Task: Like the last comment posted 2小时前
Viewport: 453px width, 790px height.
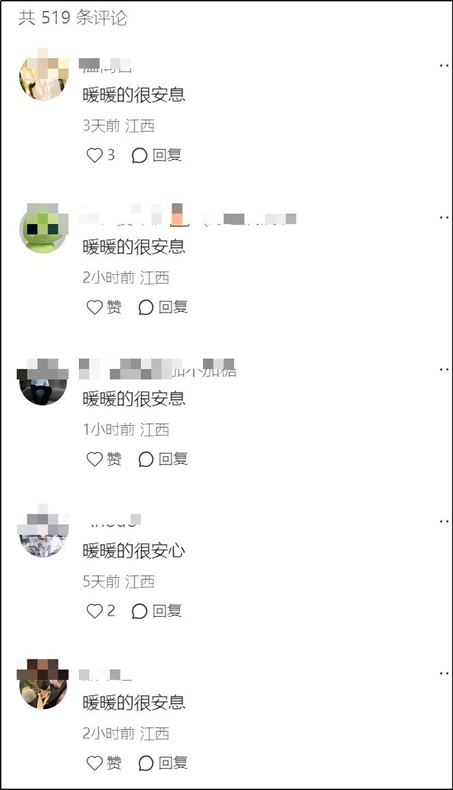Action: [x=95, y=763]
